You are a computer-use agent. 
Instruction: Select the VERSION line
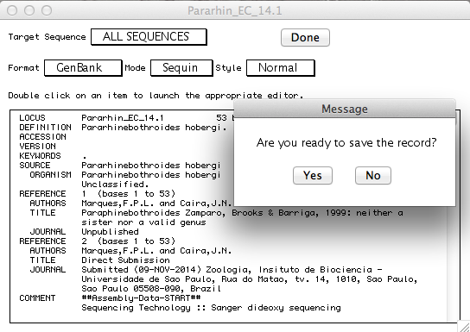[x=37, y=147]
